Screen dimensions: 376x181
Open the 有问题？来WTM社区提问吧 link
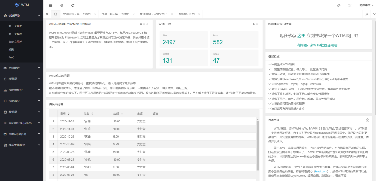318,45
